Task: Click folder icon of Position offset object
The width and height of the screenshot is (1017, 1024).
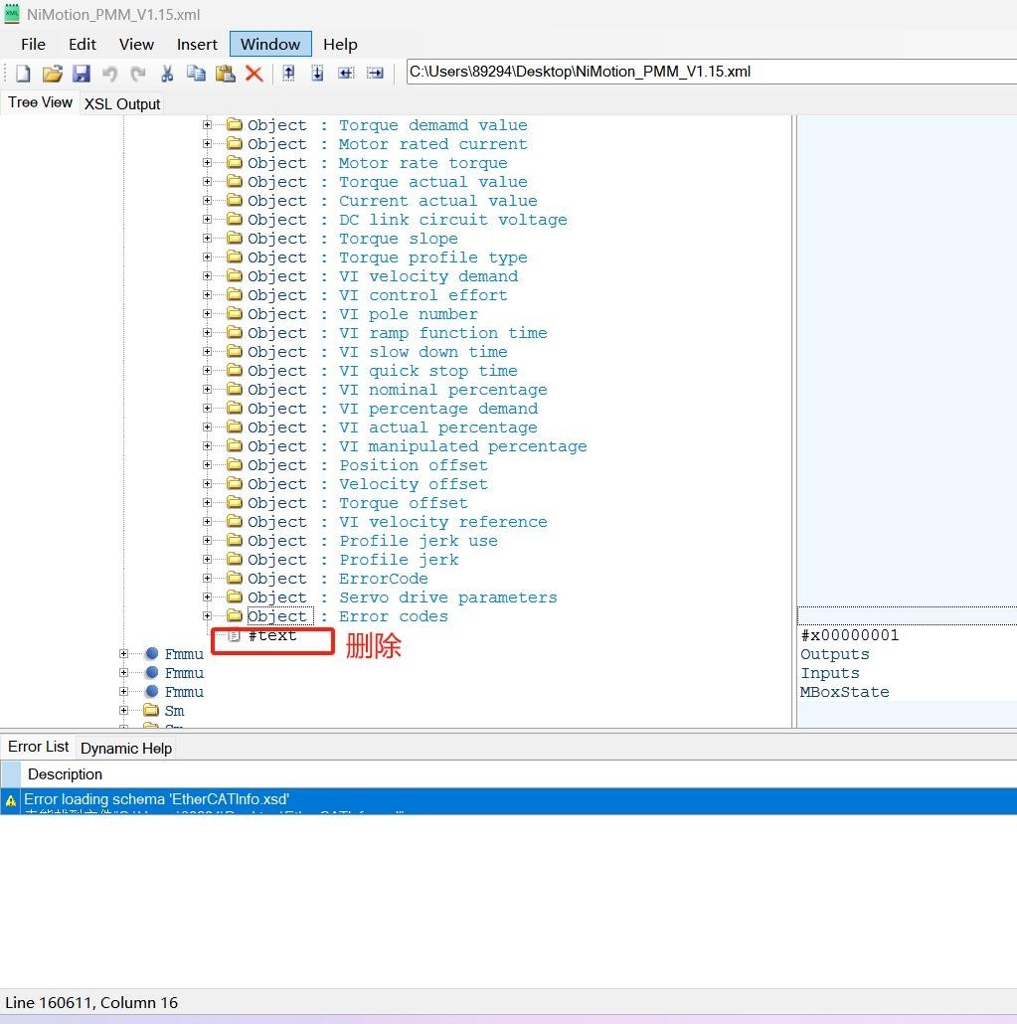Action: tap(235, 465)
